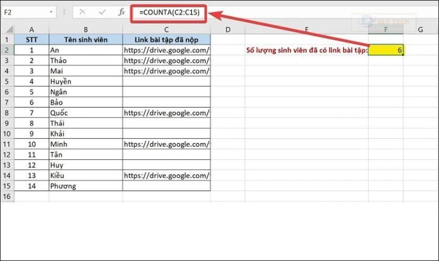The height and width of the screenshot is (261, 439).
Task: Click the cell with name Minh
Action: pos(86,144)
